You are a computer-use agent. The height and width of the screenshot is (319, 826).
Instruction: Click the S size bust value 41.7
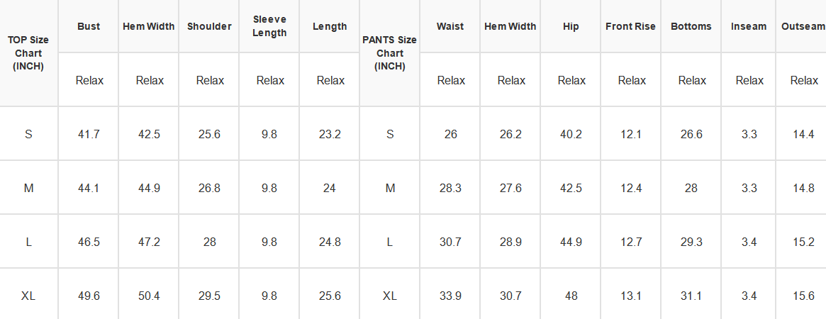point(89,134)
